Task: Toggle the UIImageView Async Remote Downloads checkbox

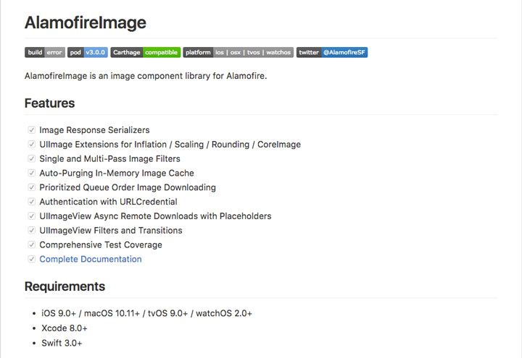Action: [32, 216]
